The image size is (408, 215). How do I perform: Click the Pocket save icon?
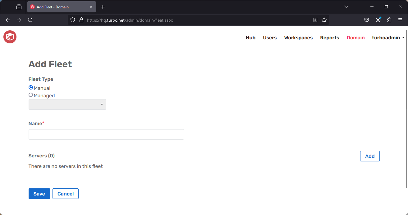point(367,20)
